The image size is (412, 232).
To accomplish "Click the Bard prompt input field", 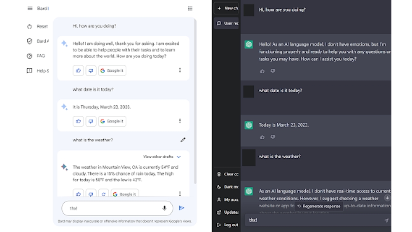I will coord(117,209).
